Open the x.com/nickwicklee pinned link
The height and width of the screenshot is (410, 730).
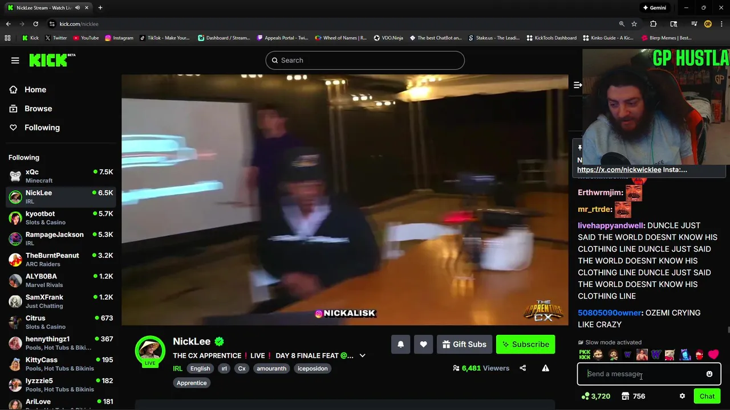coord(619,170)
